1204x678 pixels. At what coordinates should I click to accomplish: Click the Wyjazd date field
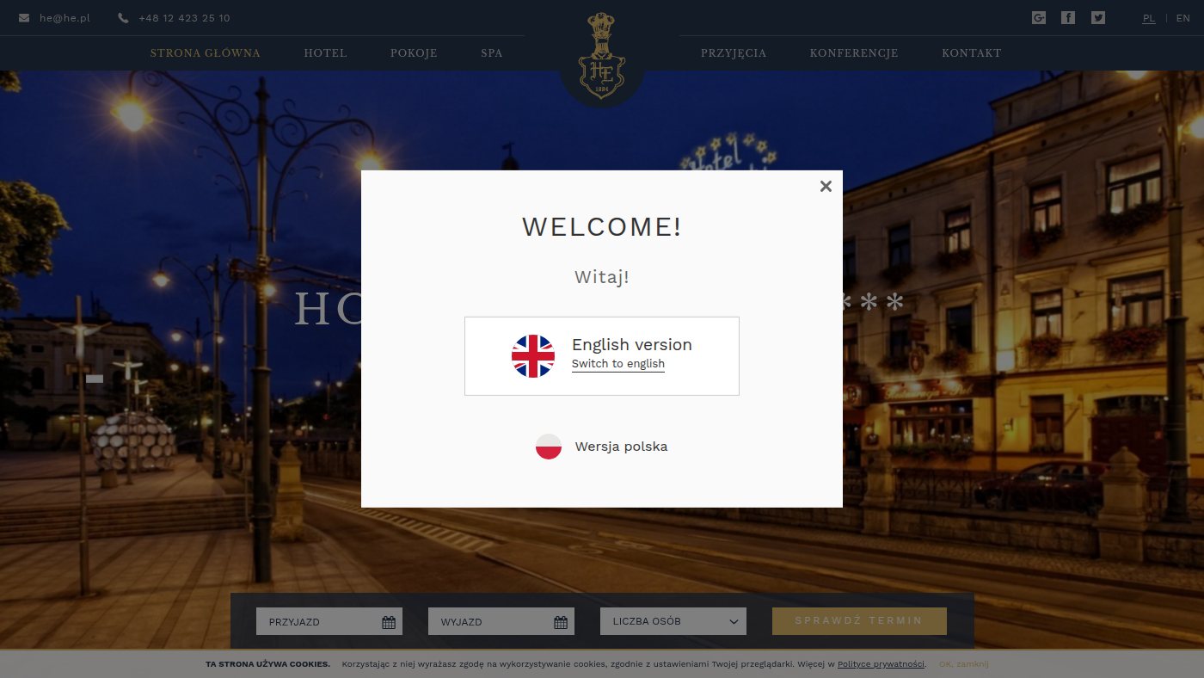click(x=501, y=621)
